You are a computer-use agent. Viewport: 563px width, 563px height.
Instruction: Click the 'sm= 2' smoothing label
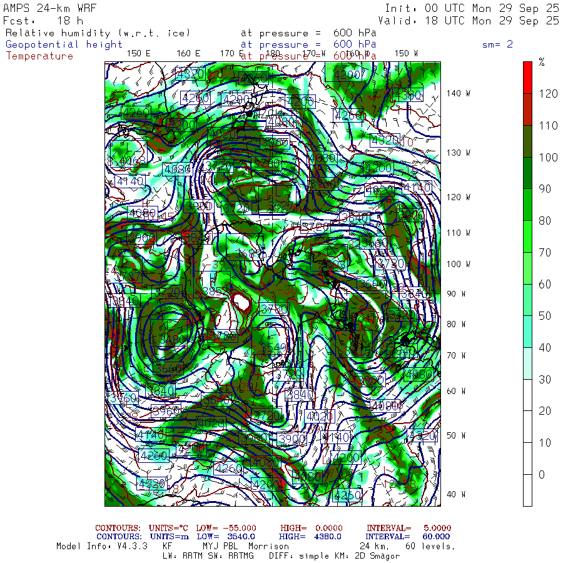[x=497, y=44]
